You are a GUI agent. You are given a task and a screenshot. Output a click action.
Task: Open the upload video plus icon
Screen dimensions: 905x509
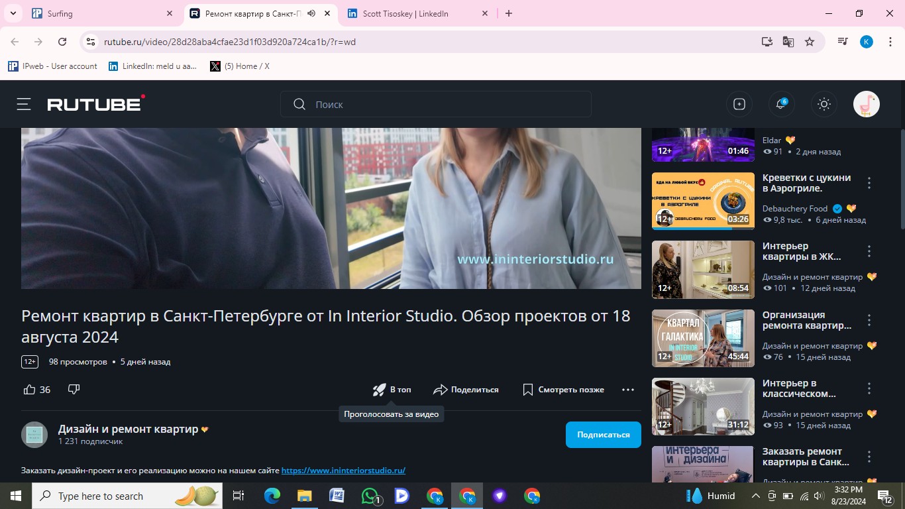tap(739, 104)
